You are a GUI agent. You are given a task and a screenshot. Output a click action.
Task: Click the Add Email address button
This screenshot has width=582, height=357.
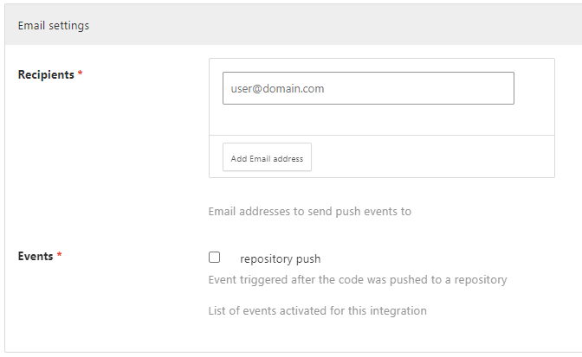point(267,158)
